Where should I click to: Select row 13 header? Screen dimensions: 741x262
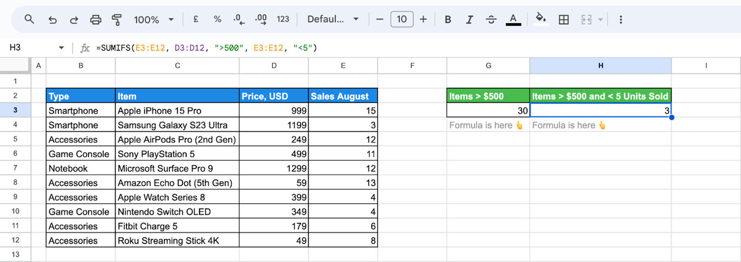pyautogui.click(x=15, y=255)
